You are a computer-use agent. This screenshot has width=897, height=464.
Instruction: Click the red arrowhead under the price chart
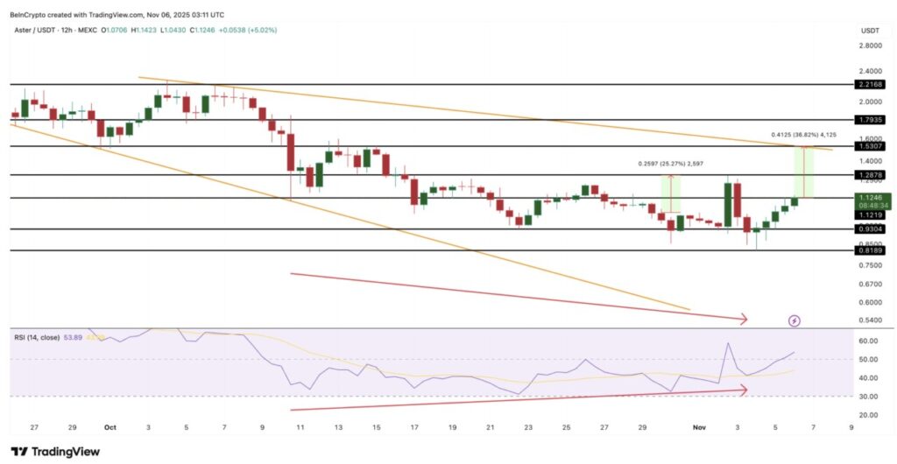point(742,320)
